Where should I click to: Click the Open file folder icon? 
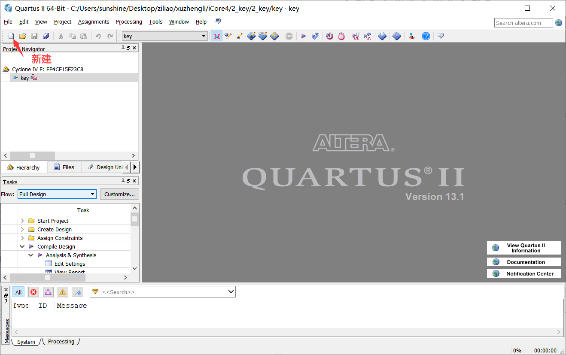(23, 36)
